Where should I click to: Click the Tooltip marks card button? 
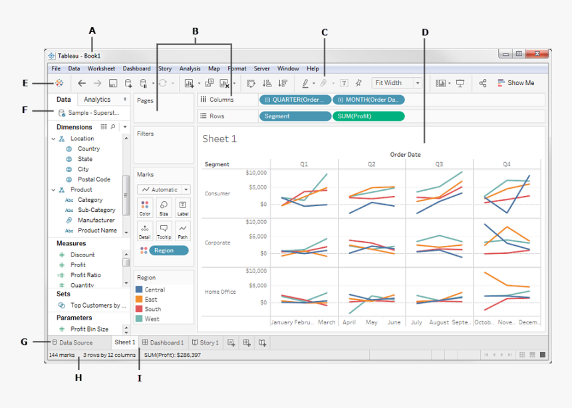coord(164,231)
